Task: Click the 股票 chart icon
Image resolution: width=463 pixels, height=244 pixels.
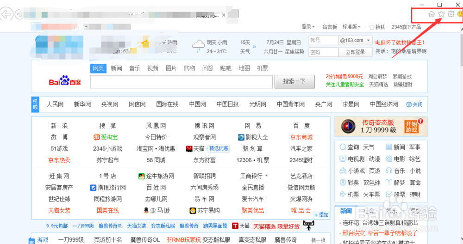Action: 389,194
